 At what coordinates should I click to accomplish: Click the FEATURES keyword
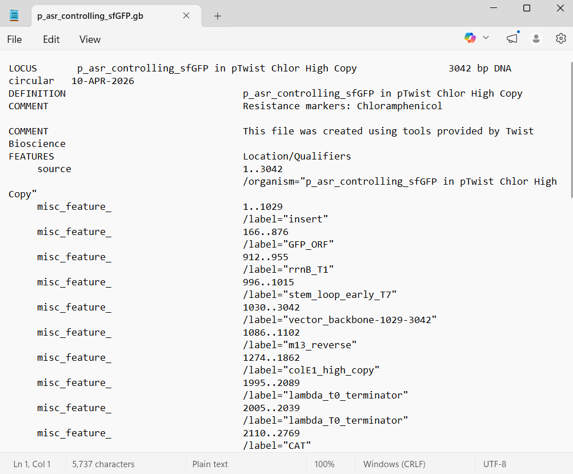[31, 157]
